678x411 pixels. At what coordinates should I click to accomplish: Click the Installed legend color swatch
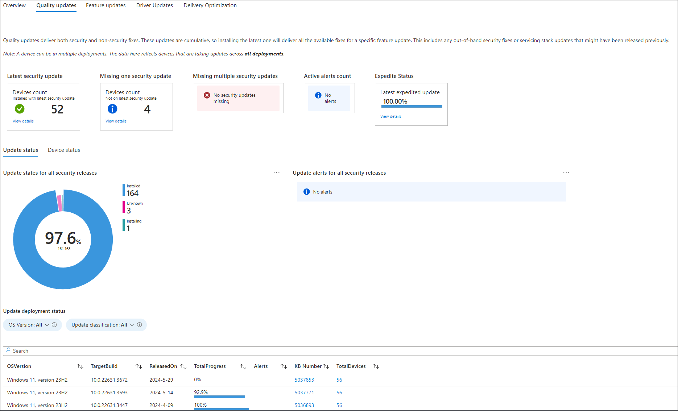[x=124, y=190]
